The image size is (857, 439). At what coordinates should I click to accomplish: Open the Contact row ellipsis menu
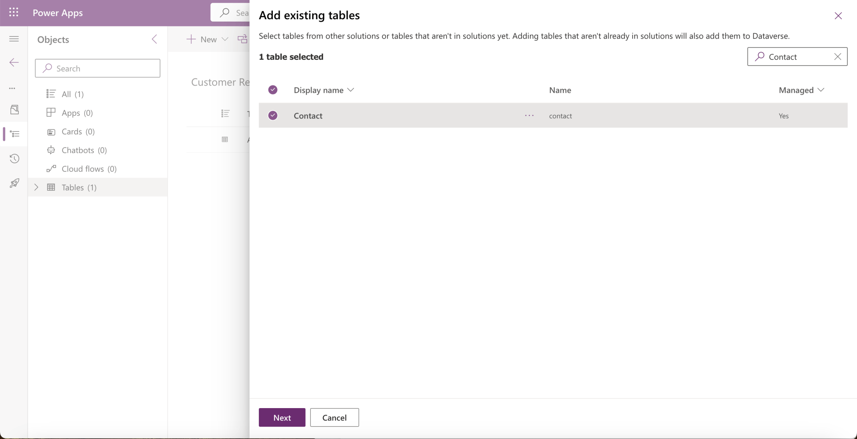529,116
